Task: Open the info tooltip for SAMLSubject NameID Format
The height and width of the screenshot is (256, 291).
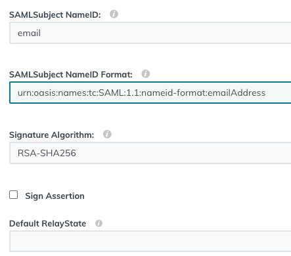Action: 146,74
